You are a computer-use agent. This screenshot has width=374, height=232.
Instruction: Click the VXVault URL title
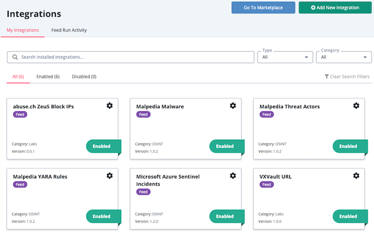(x=276, y=177)
